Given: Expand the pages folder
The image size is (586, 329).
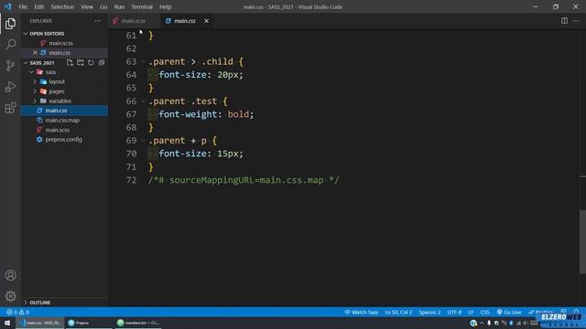Looking at the screenshot, I should click(x=35, y=91).
